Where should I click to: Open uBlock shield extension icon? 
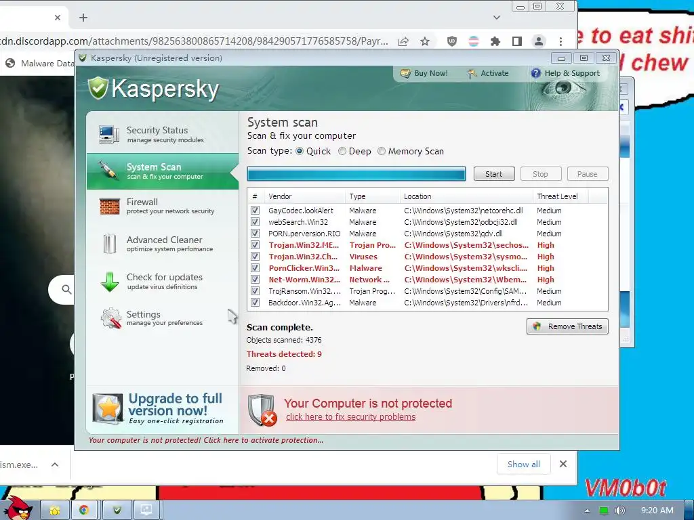(451, 41)
